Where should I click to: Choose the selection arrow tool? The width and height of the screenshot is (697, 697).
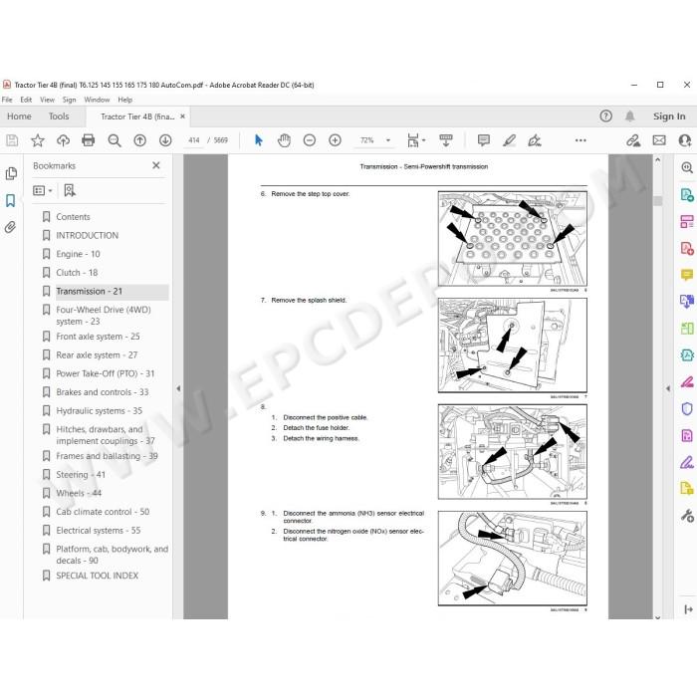tap(258, 140)
